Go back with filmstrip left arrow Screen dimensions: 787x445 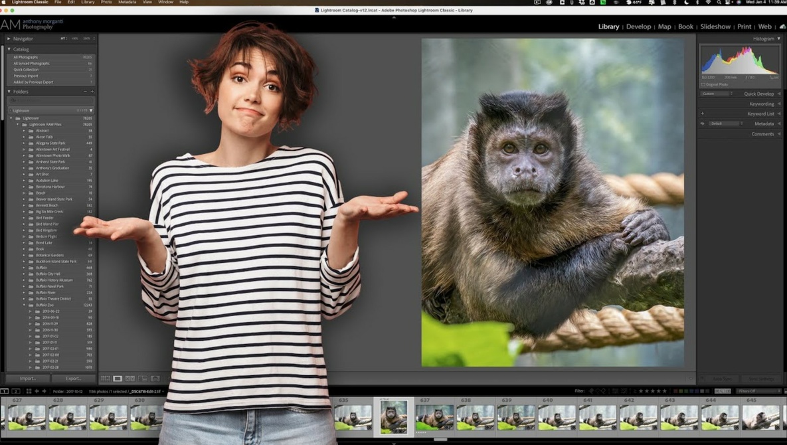[37, 391]
